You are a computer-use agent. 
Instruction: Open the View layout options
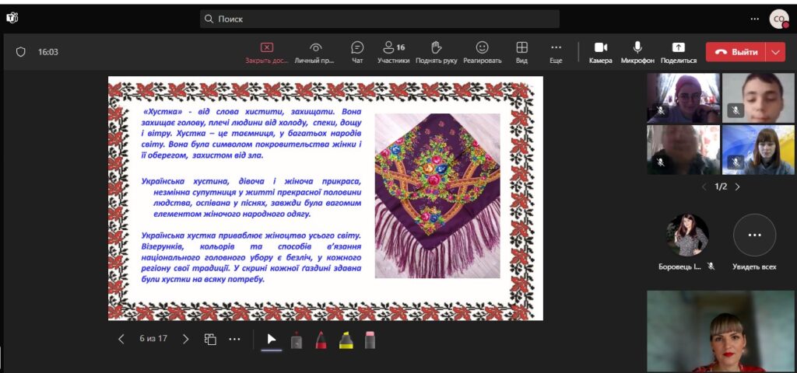coord(521,51)
